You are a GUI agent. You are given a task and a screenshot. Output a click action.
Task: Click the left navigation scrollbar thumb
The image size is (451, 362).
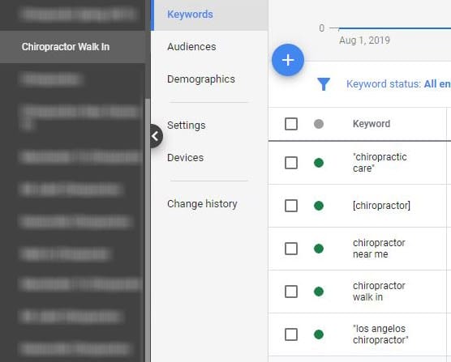[148, 230]
